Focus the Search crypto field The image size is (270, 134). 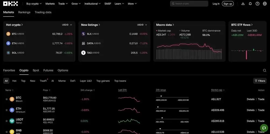[189, 3]
